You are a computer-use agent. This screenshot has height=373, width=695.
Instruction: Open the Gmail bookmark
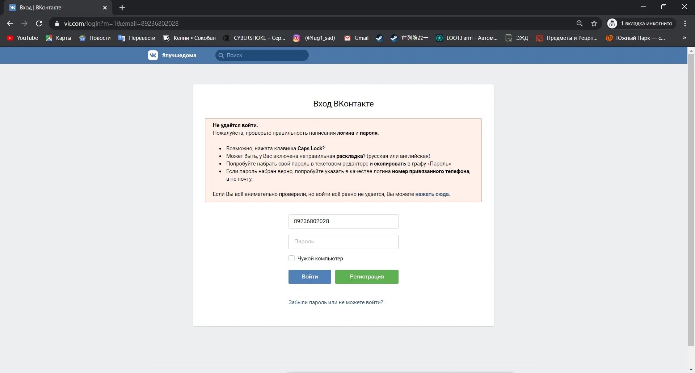[x=356, y=38]
